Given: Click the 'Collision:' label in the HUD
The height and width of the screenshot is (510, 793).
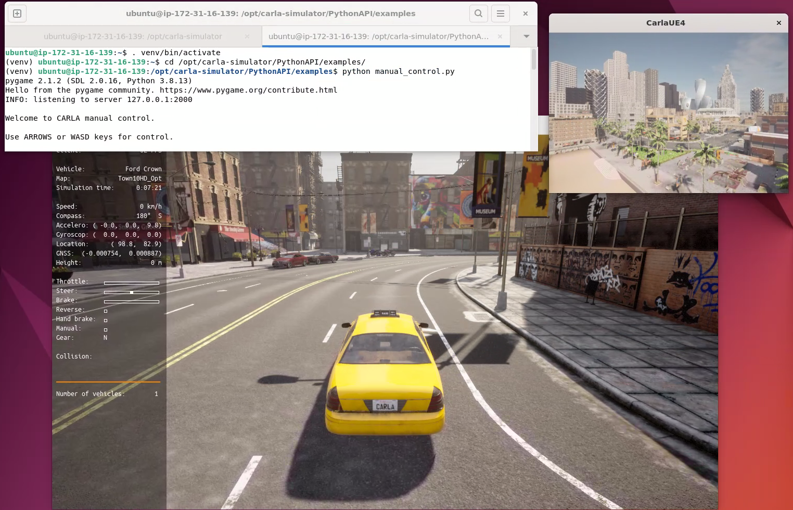Looking at the screenshot, I should (74, 356).
